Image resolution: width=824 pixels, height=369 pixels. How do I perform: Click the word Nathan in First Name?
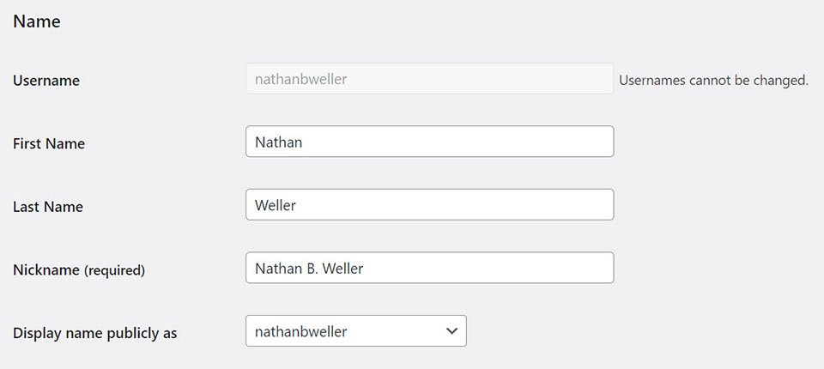pyautogui.click(x=279, y=142)
